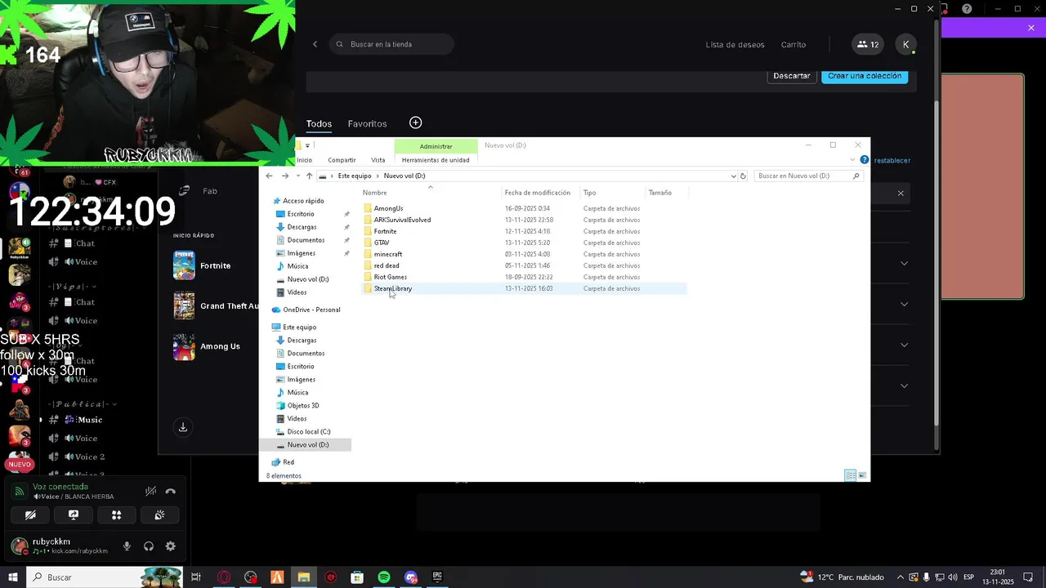The width and height of the screenshot is (1046, 588).
Task: Go back in Epic Games store
Action: click(315, 44)
